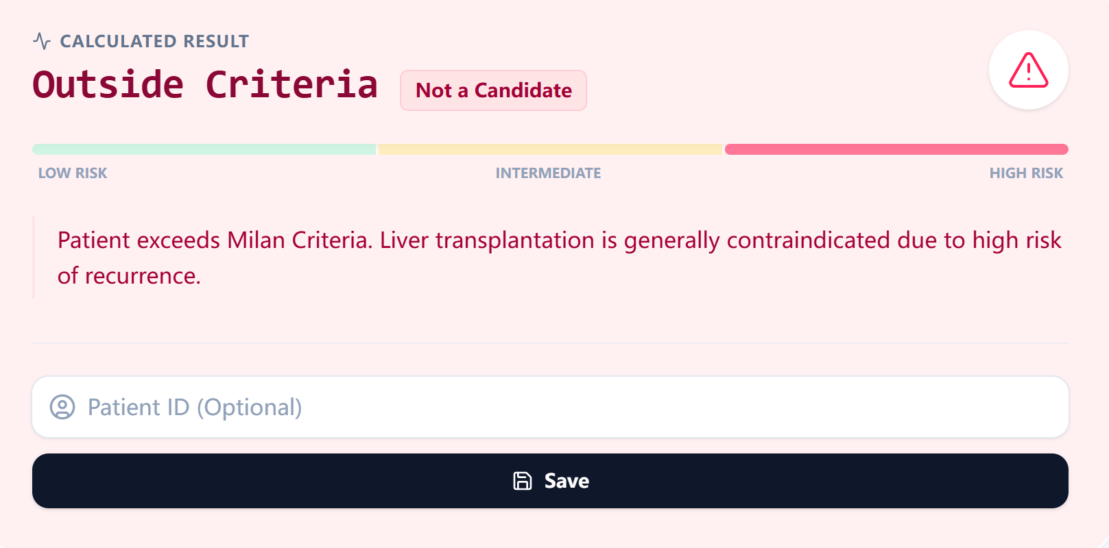
Task: Click the circular avatar icon left of Patient ID
Action: click(62, 407)
